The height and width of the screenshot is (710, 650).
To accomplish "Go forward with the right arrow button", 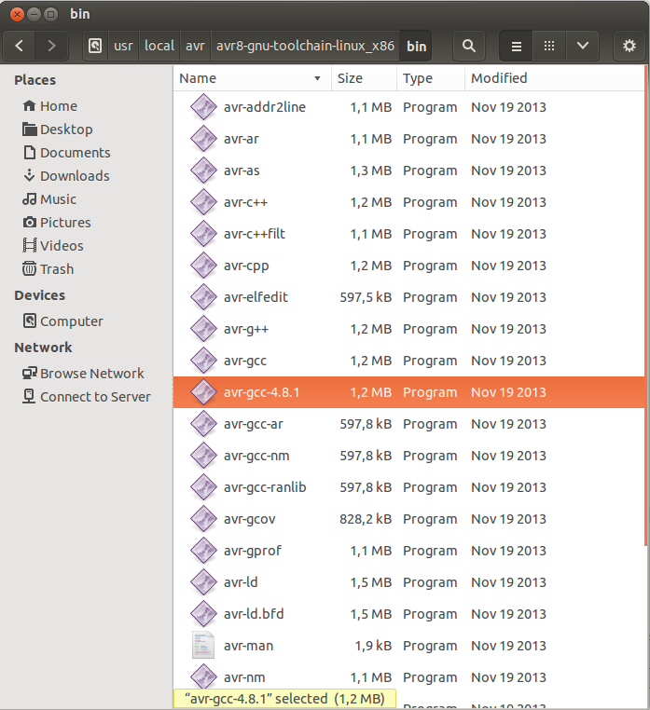I will (x=51, y=46).
